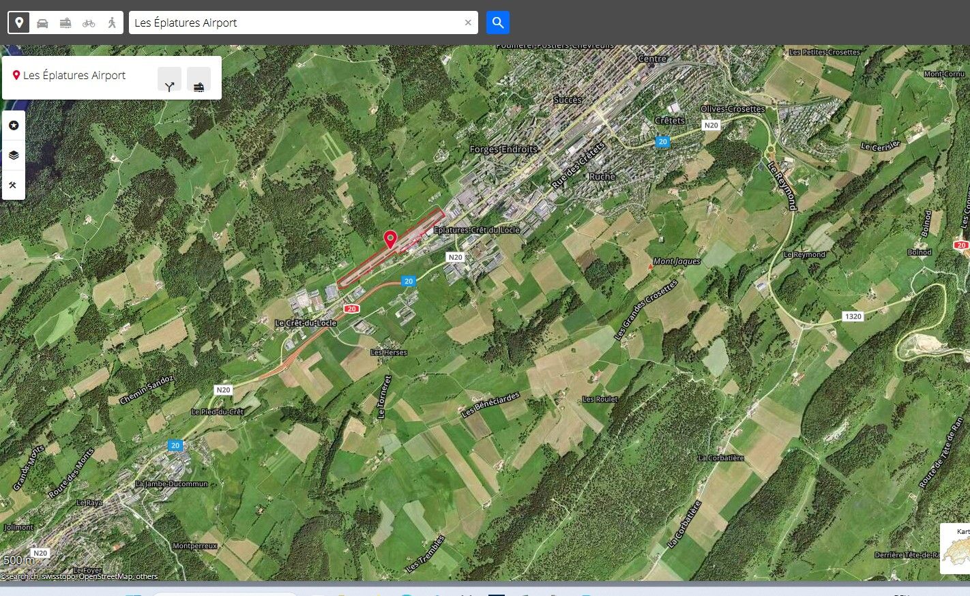Screen dimensions: 970x596
Task: Open route directions to Les Éplatures Airport
Action: point(169,80)
